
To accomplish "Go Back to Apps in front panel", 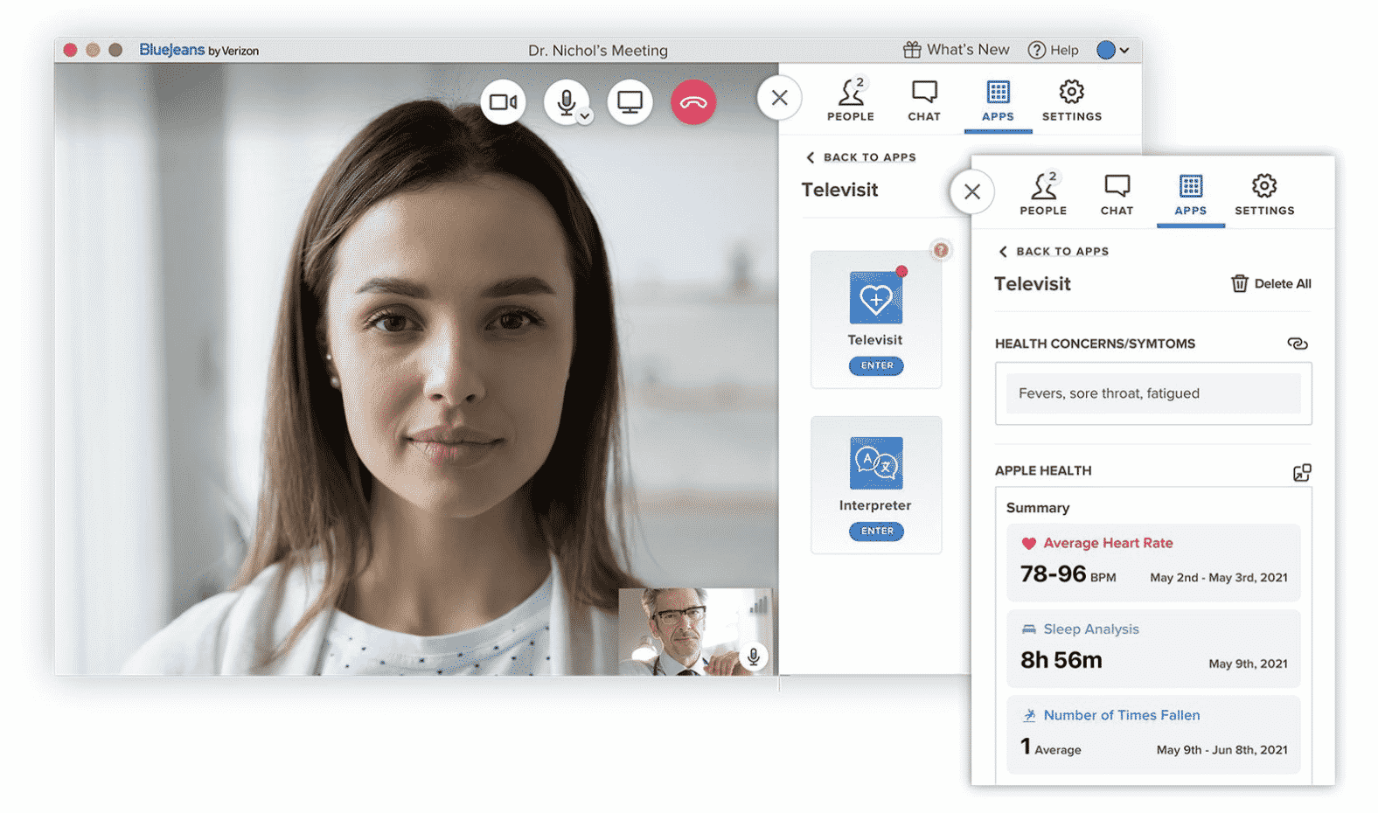I will (1054, 251).
